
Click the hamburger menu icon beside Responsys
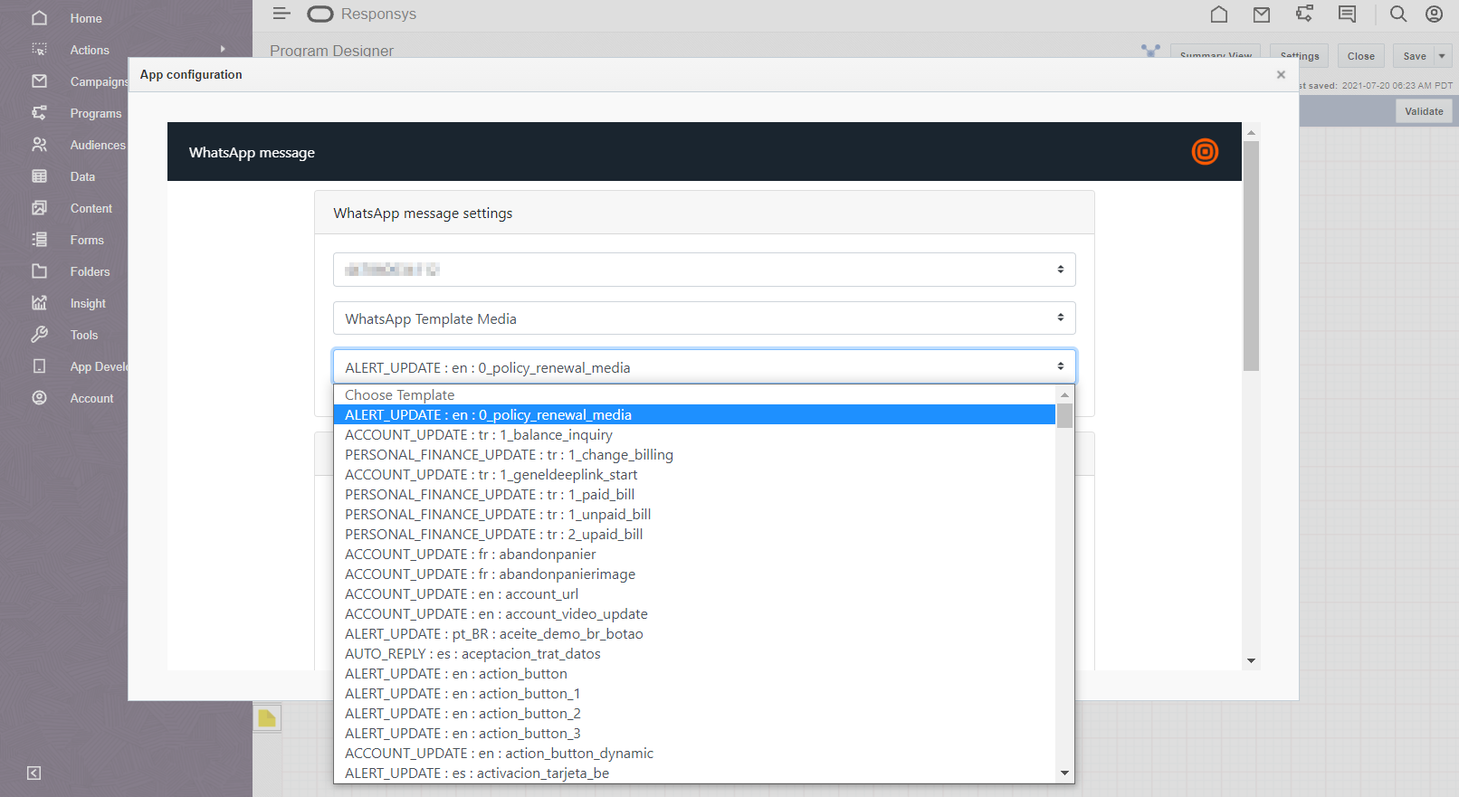click(281, 14)
